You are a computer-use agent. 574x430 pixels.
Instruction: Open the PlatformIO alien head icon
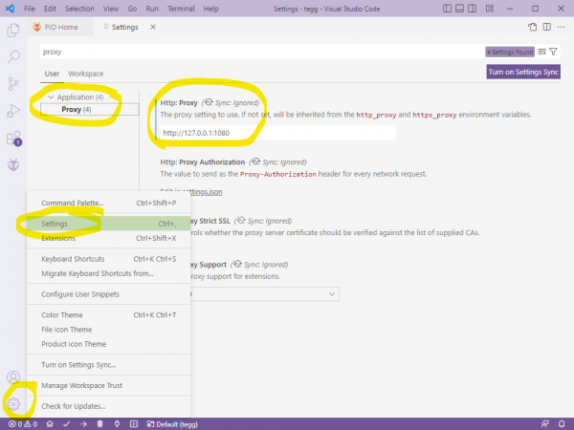pos(13,164)
